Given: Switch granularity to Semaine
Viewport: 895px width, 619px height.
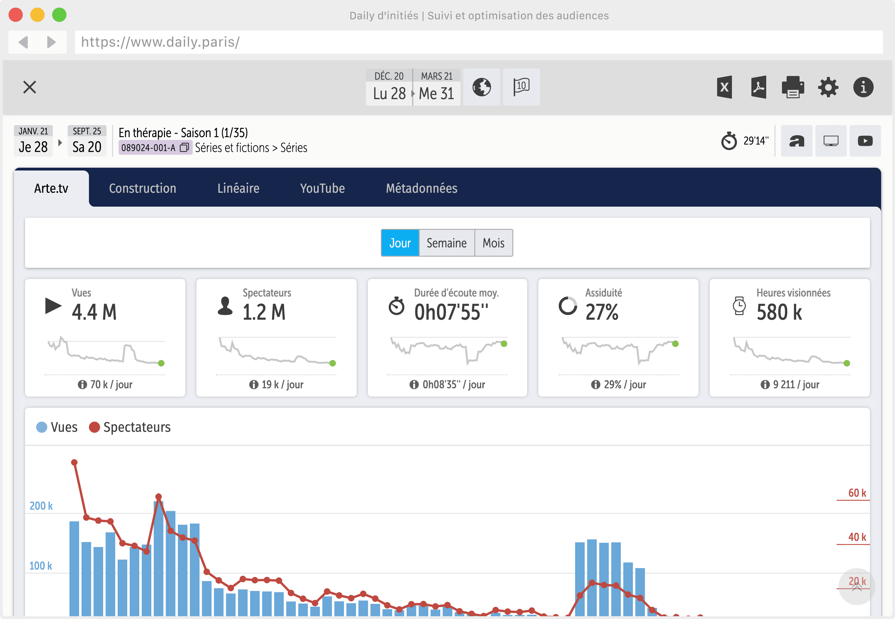Looking at the screenshot, I should [x=446, y=243].
